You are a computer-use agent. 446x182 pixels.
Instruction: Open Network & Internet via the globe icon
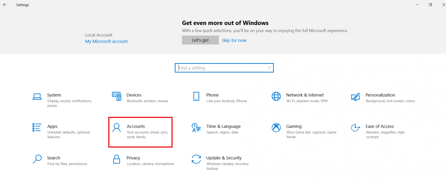(276, 97)
